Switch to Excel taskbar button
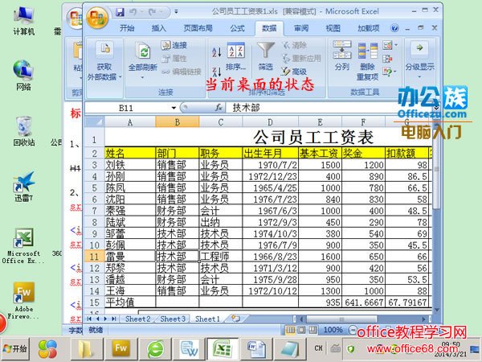This screenshot has height=362, width=482. point(223,349)
